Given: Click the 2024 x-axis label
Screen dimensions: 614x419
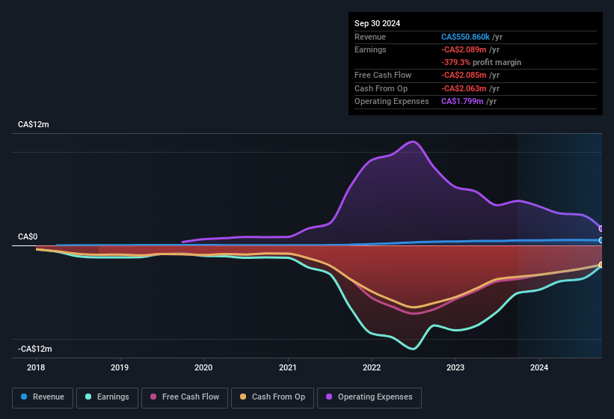Looking at the screenshot, I should click(539, 367).
